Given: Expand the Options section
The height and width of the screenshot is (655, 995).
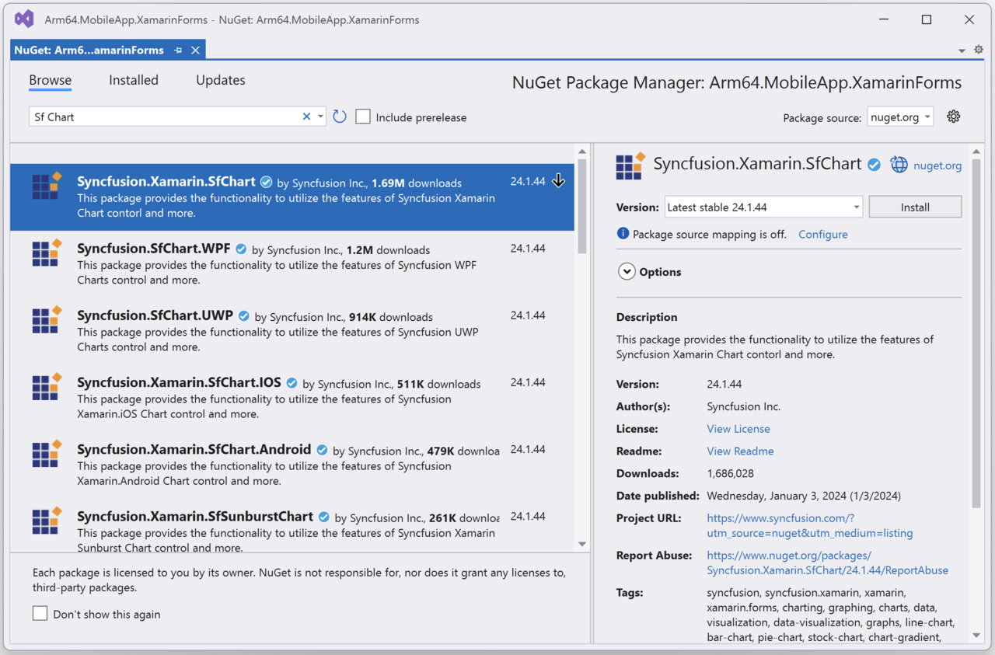Looking at the screenshot, I should 627,272.
